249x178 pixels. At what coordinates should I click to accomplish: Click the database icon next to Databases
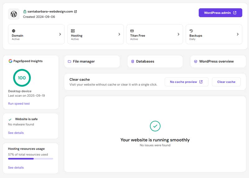[133, 62]
